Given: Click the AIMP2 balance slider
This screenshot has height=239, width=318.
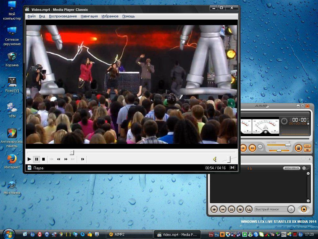Looking at the screenshot, I should (279, 151).
